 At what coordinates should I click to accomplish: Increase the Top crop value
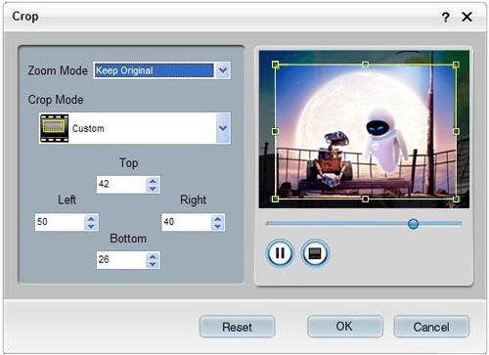(153, 181)
